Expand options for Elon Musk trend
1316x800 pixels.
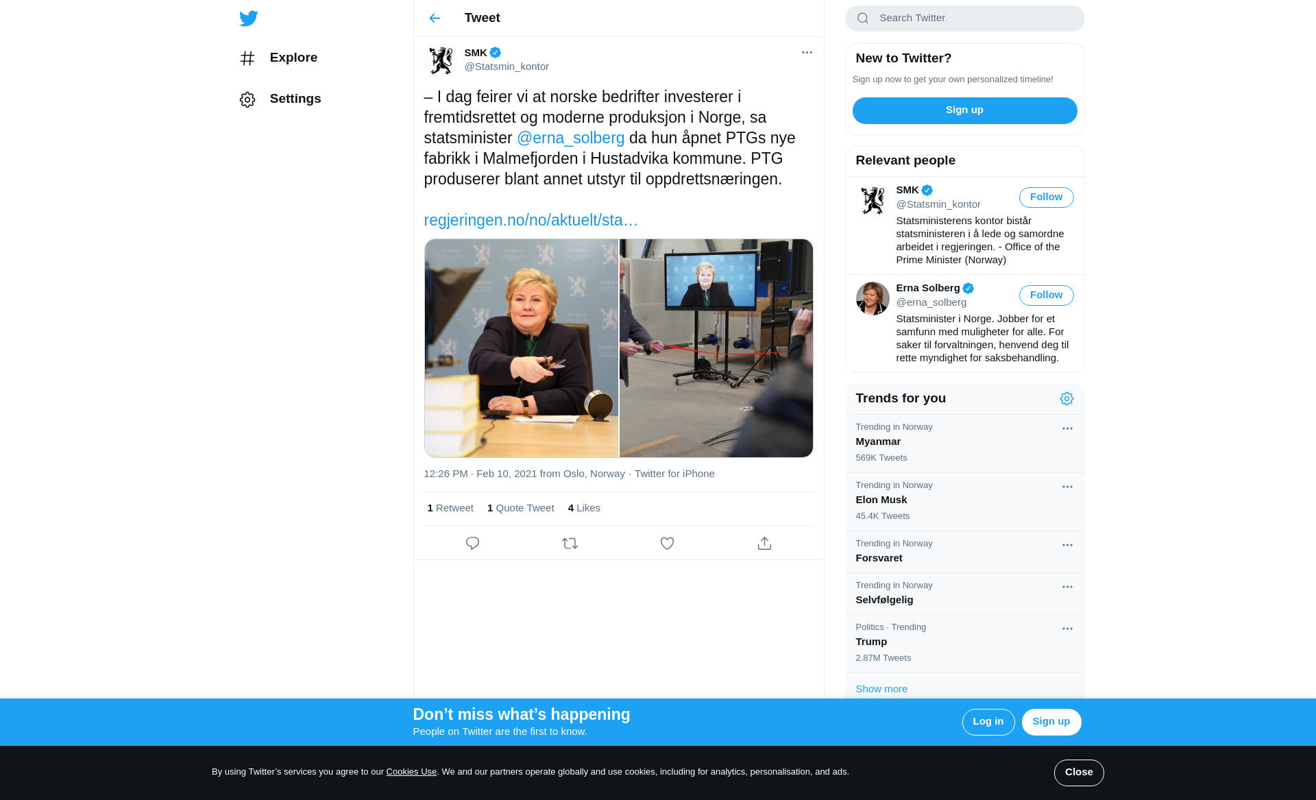tap(1067, 487)
